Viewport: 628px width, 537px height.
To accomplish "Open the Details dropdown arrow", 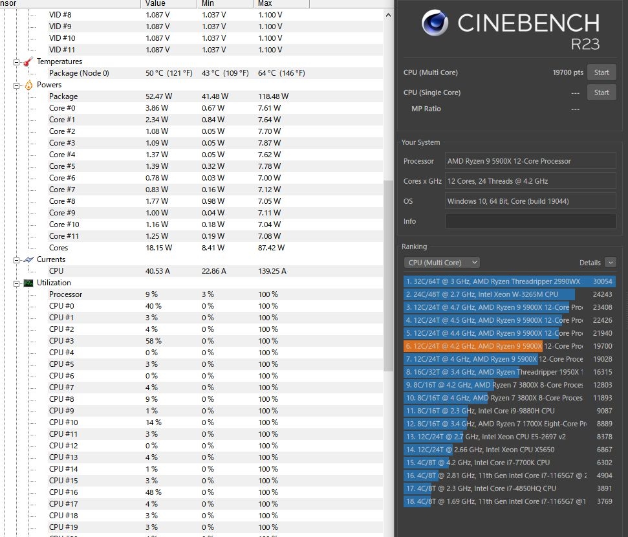I will (611, 263).
